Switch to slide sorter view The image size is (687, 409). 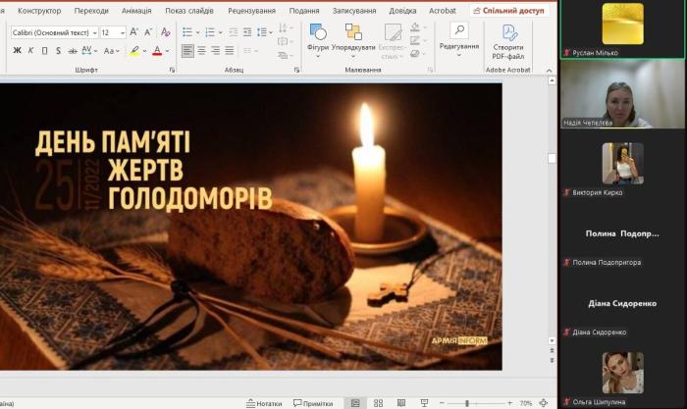tap(379, 403)
